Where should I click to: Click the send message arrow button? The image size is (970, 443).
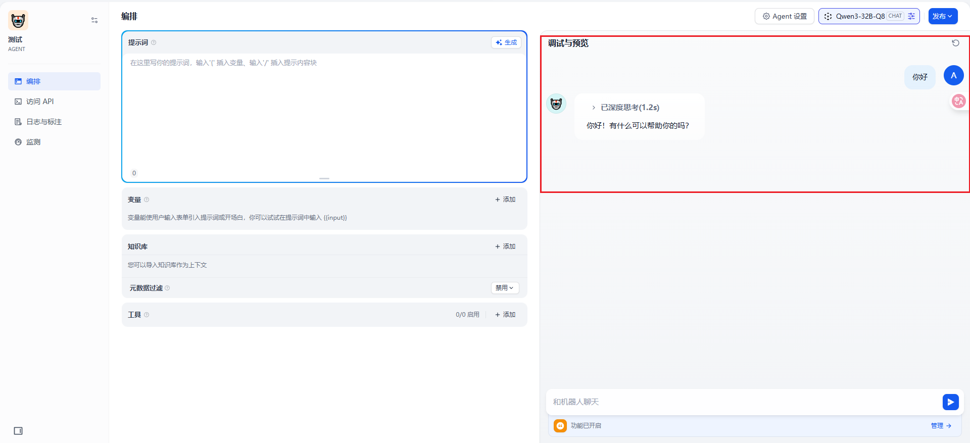(950, 402)
